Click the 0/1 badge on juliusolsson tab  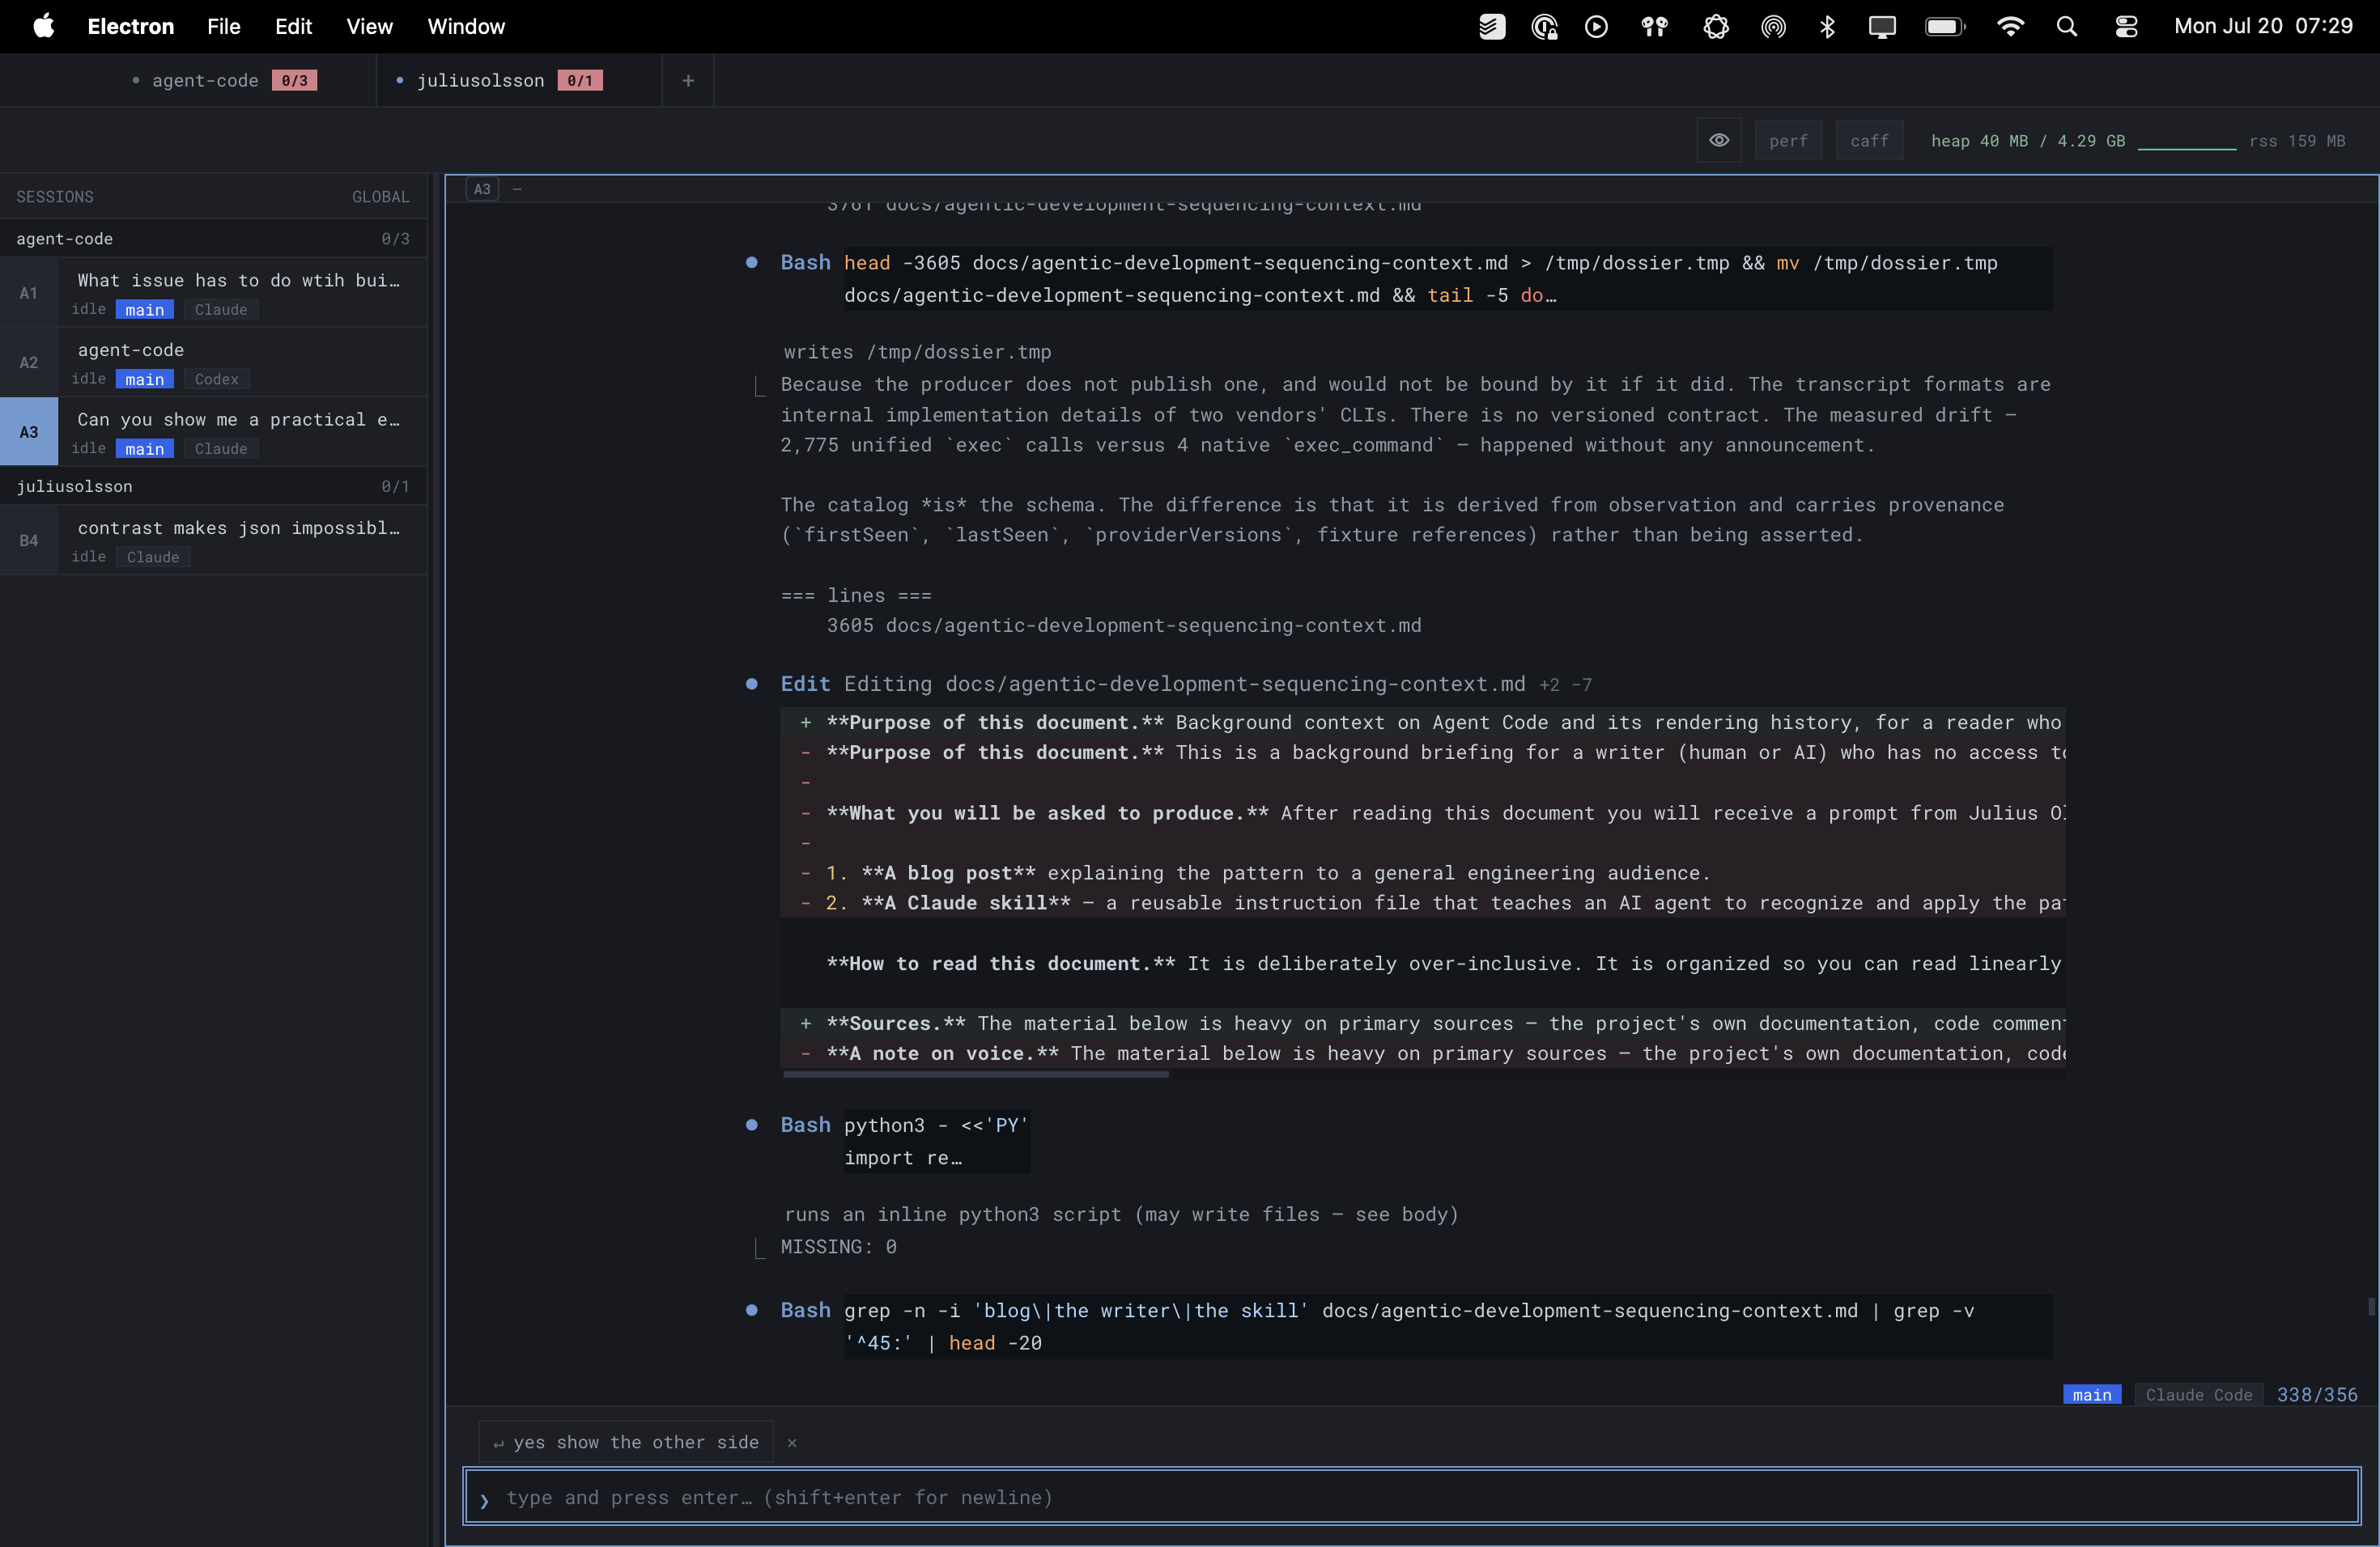580,81
